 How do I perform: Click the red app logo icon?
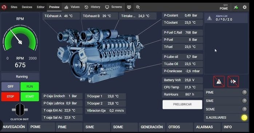pos(4,7)
